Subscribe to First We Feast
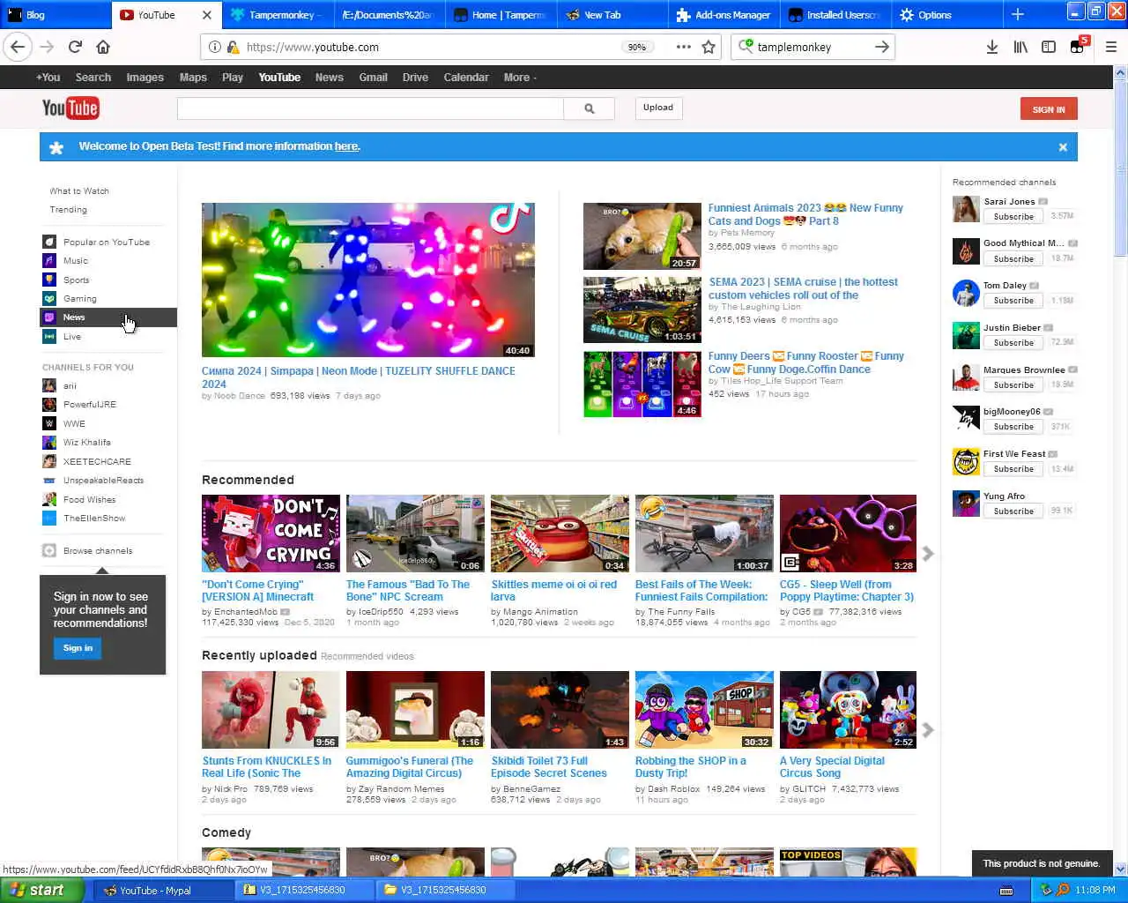Screen dimensions: 1128x903 [1013, 468]
